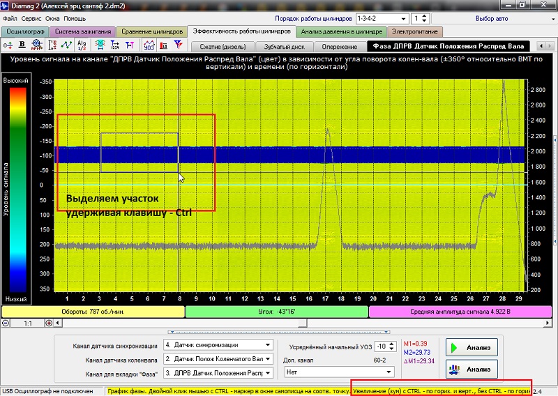The width and height of the screenshot is (558, 396).
Task: Switch to the Электропитание tab
Action: coord(414,31)
